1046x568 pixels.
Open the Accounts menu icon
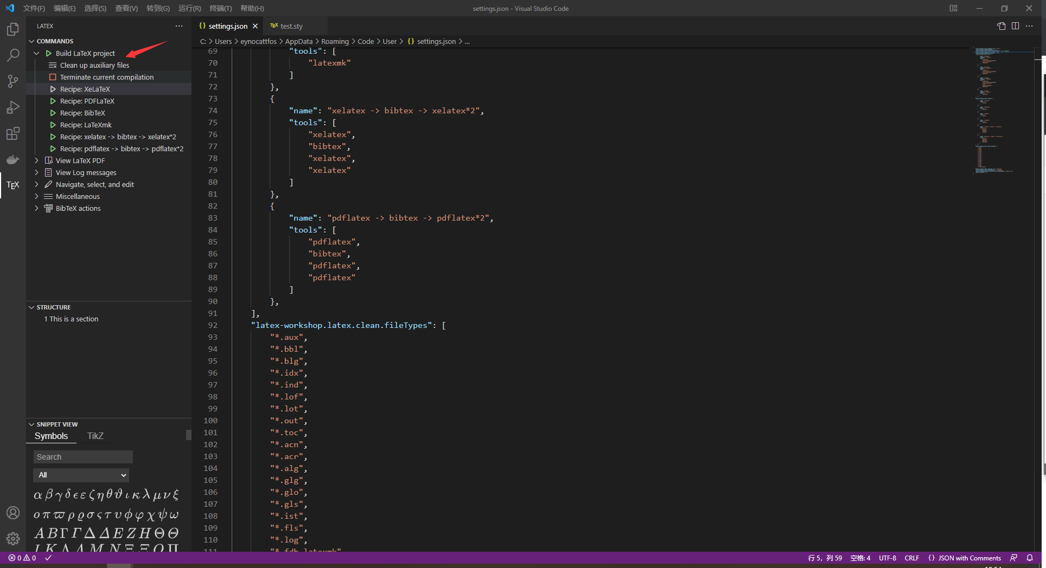13,513
